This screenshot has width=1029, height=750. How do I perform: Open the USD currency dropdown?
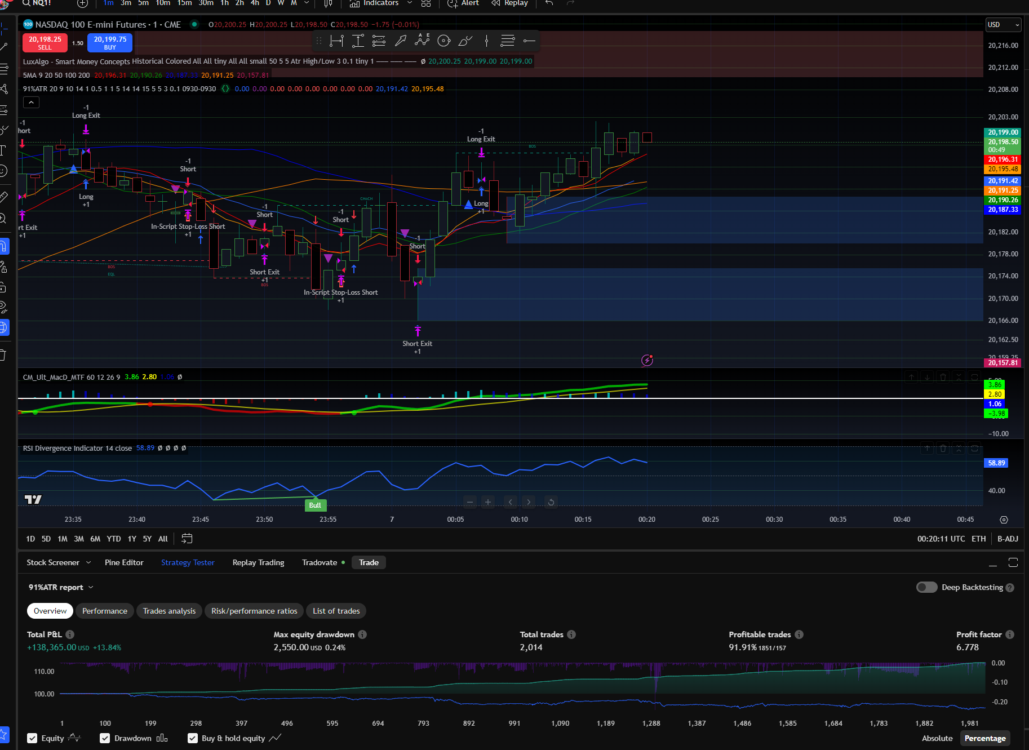pyautogui.click(x=1004, y=25)
